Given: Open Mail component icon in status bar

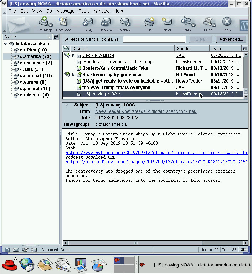Looking at the screenshot, I should [16, 250].
